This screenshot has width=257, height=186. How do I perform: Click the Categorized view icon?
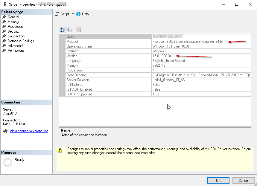[x=63, y=30]
